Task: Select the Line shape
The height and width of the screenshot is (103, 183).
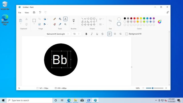Action: pos(82,19)
